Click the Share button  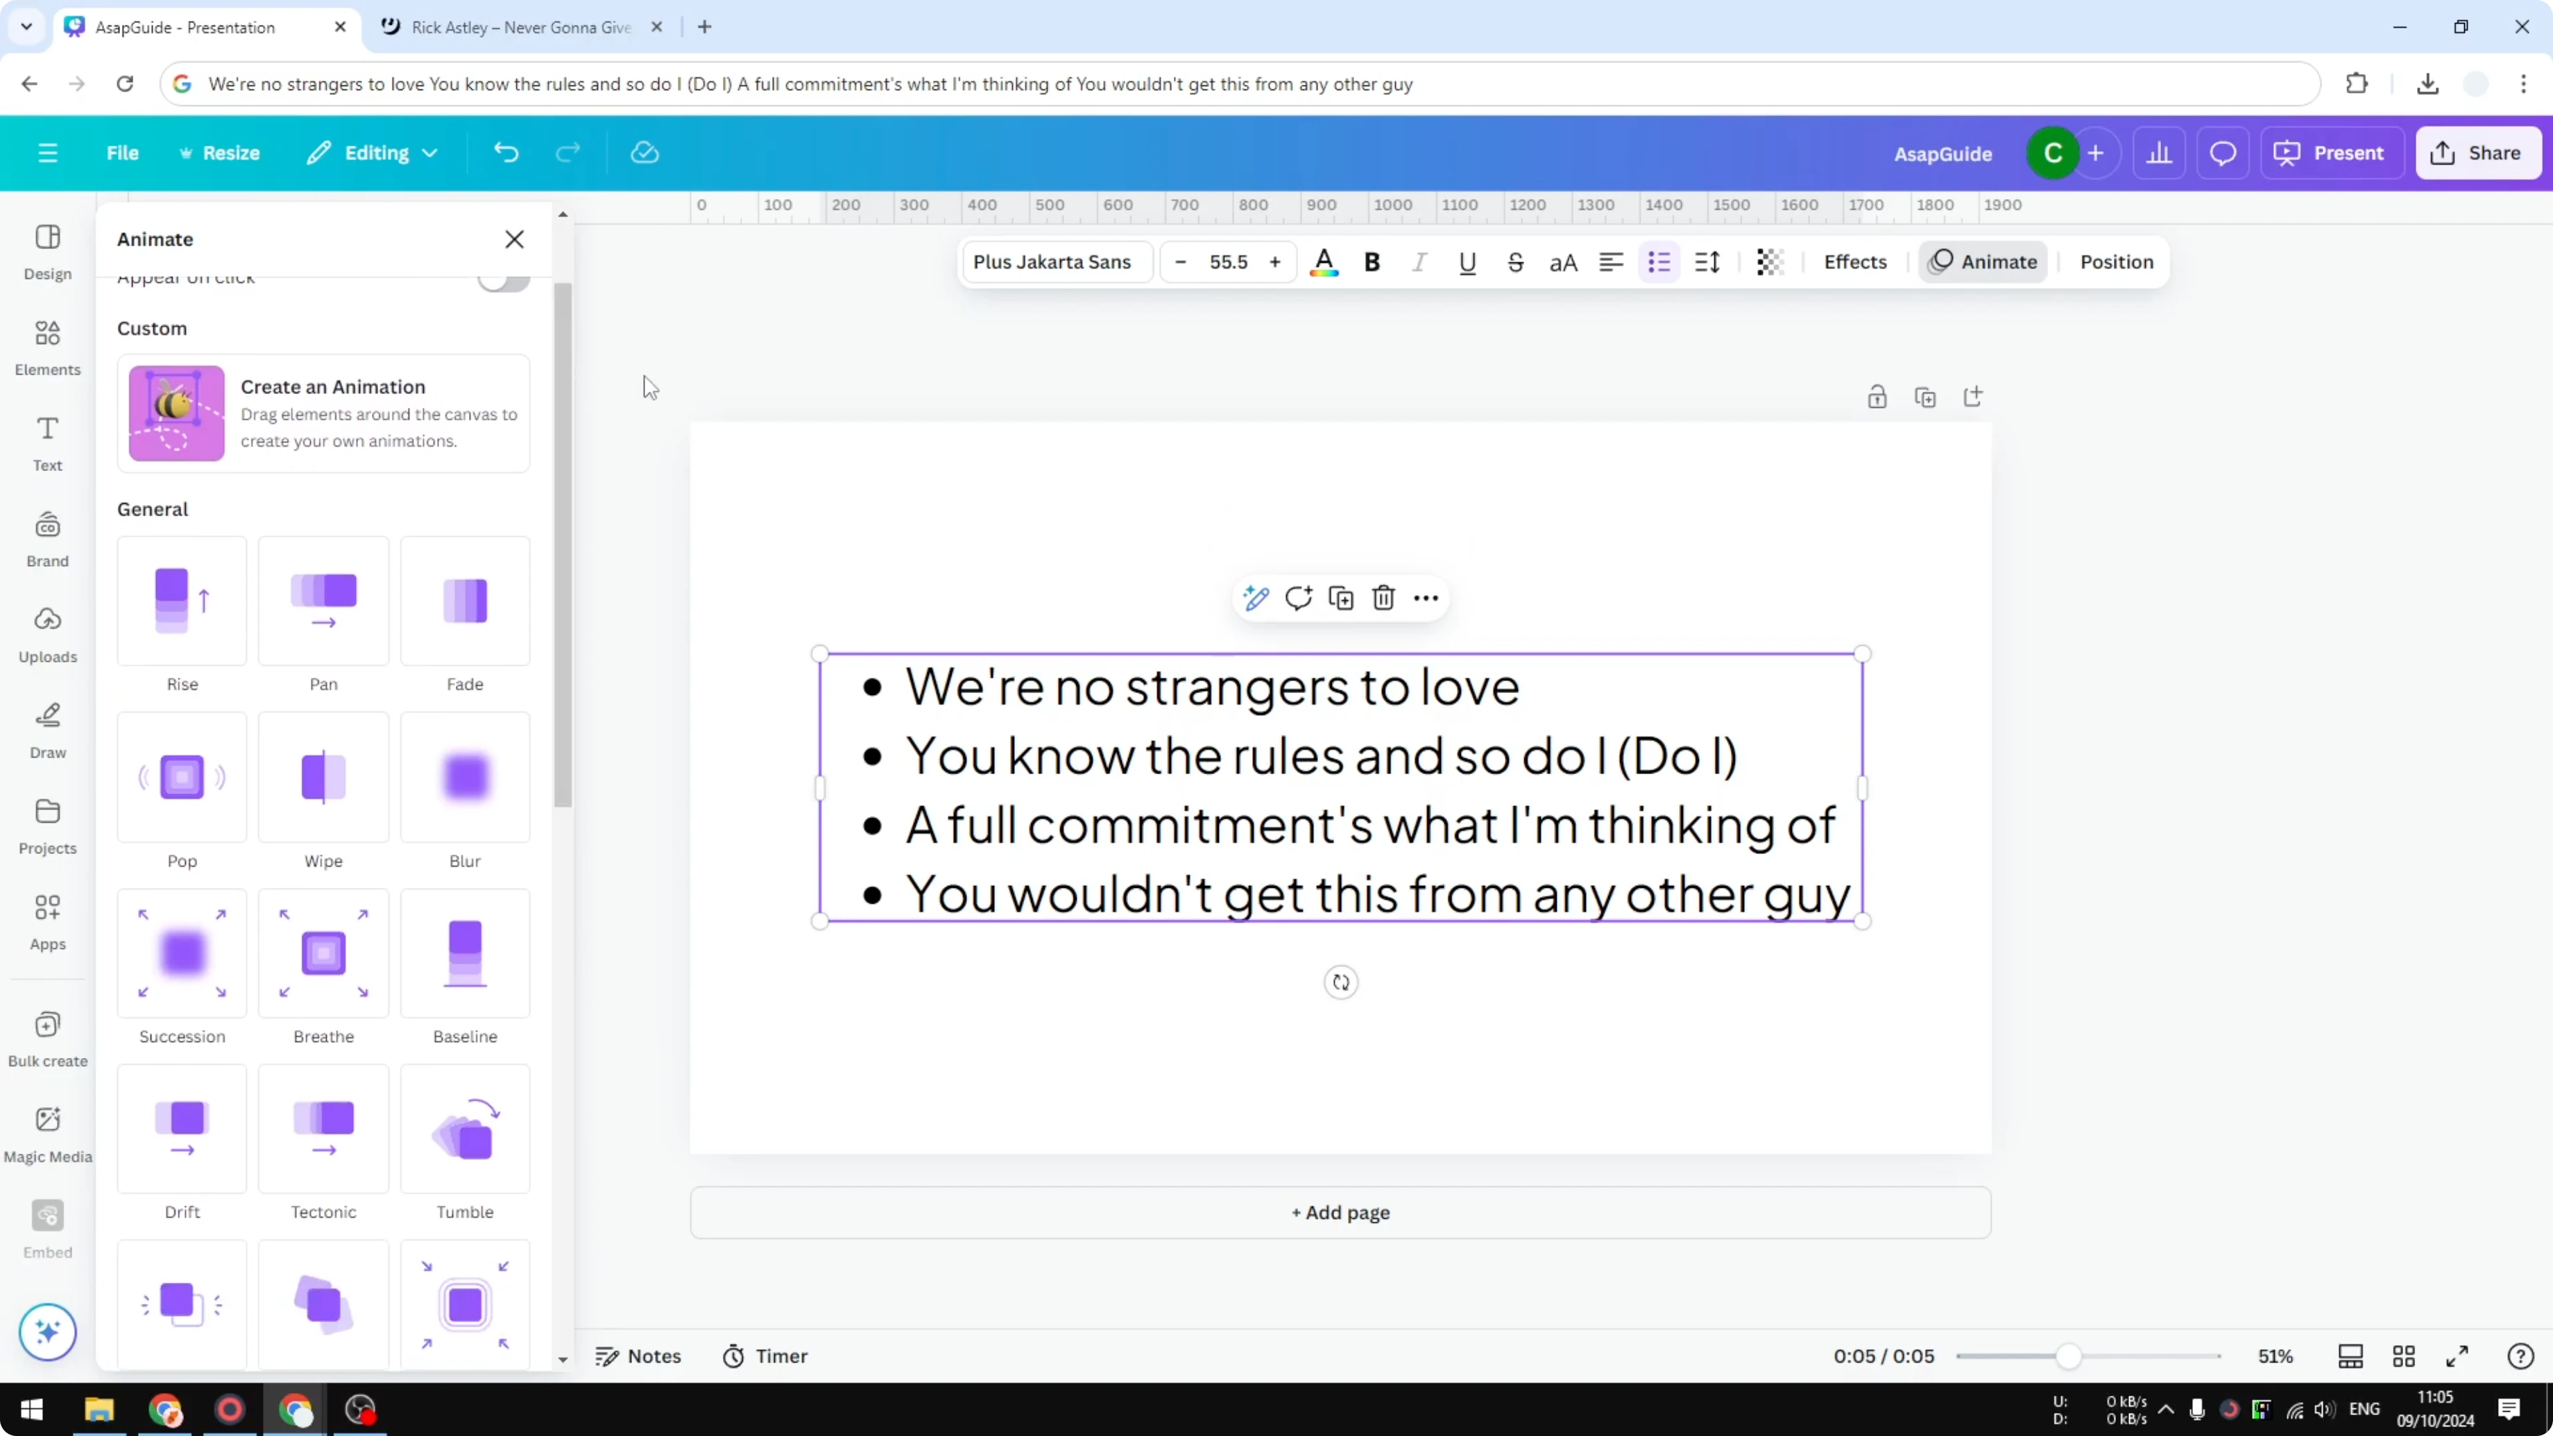click(2477, 153)
